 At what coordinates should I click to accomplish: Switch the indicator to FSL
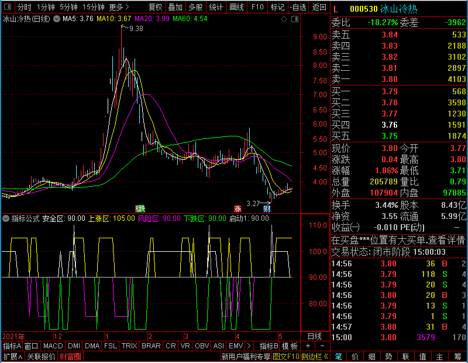click(x=111, y=346)
